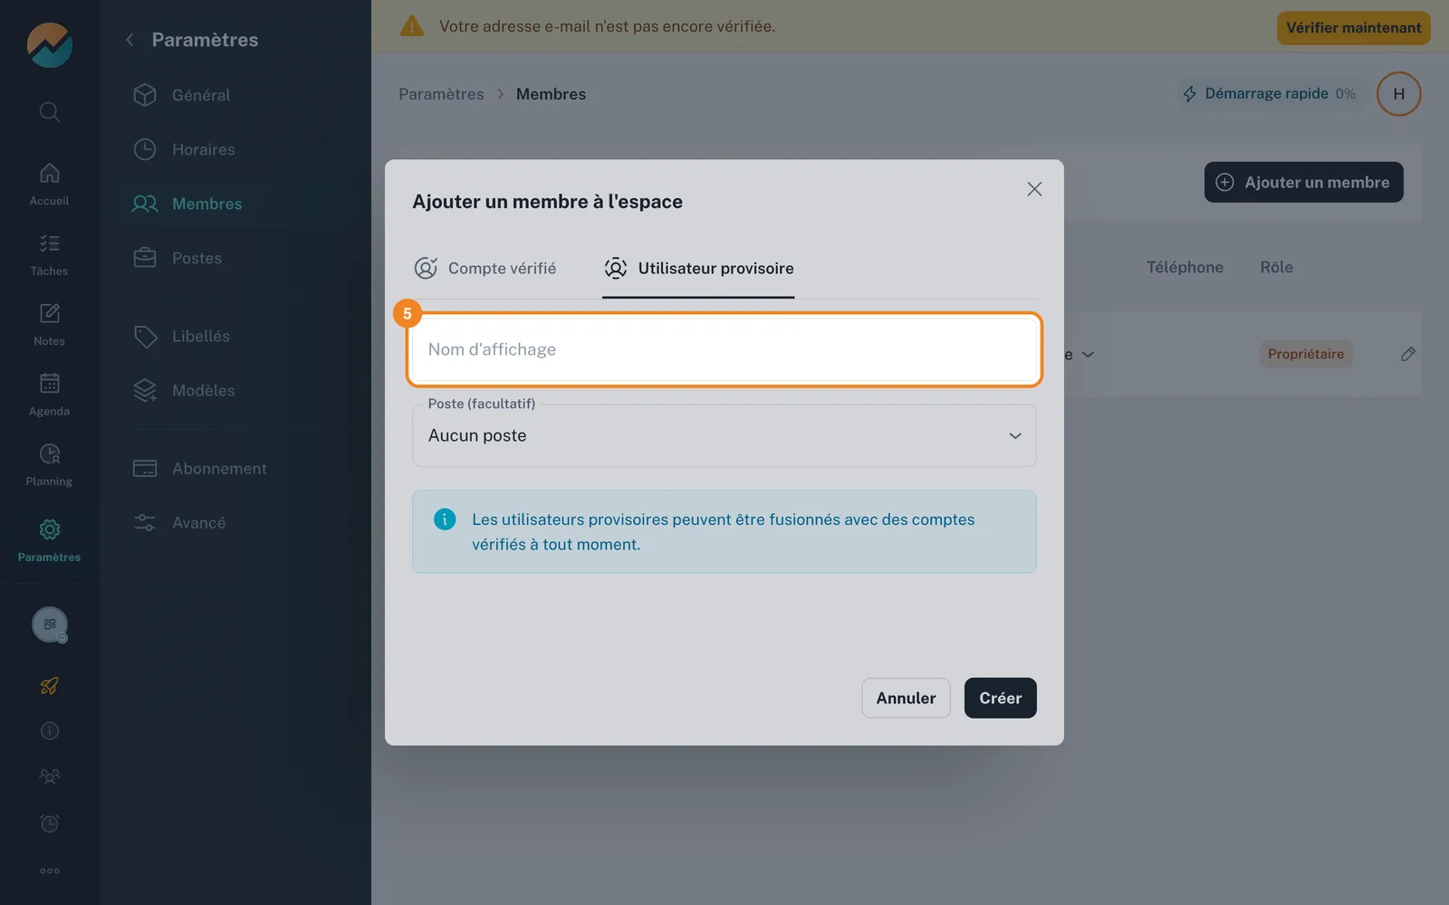Viewport: 1449px width, 905px height.
Task: Close the add member dialog
Action: 1034,189
